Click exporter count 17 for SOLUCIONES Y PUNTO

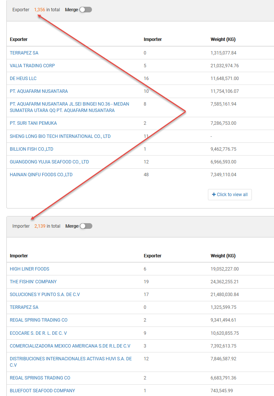coord(146,295)
